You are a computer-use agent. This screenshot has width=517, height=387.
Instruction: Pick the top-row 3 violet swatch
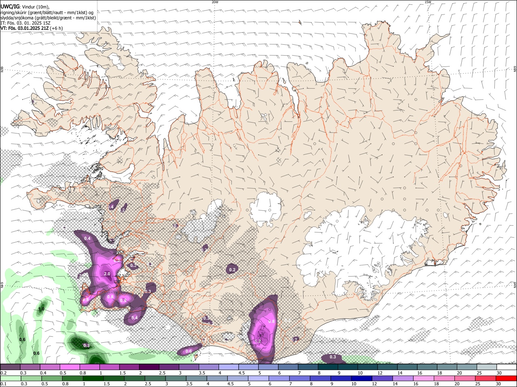pyautogui.click(x=189, y=367)
